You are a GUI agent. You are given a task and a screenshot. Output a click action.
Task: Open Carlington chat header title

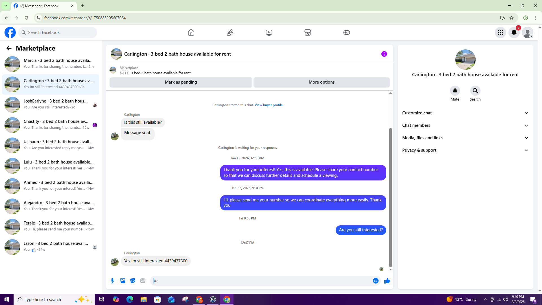click(x=178, y=54)
